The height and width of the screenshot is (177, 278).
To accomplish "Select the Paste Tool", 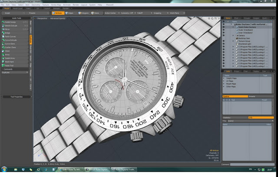I will [x=15, y=66].
